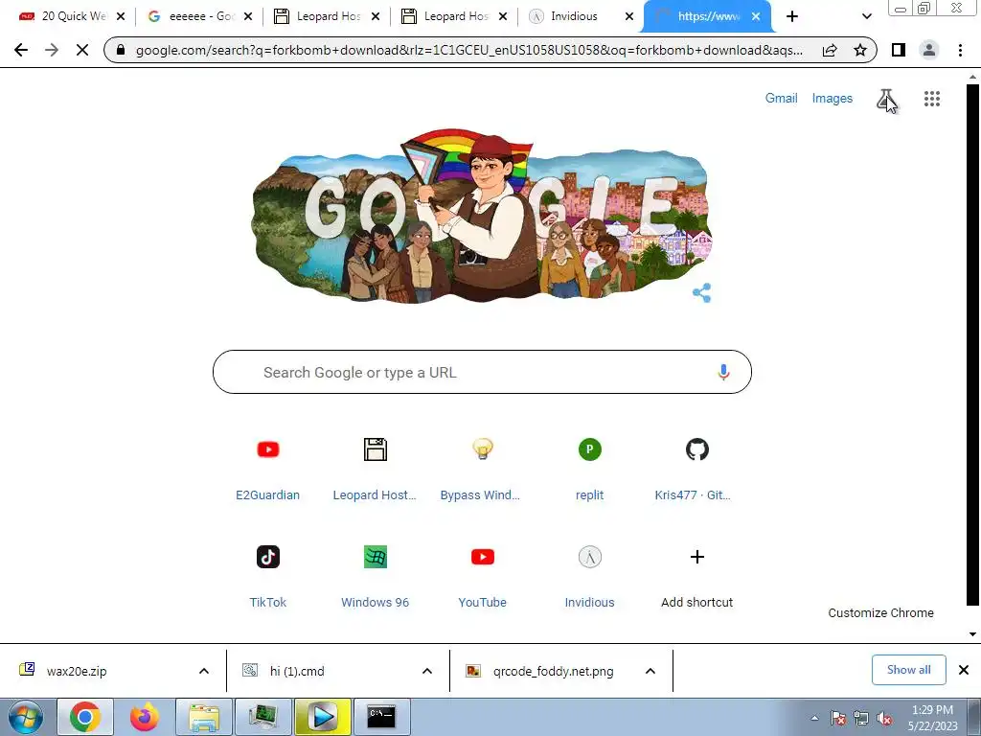Open the replit shortcut
This screenshot has height=736, width=981.
click(x=589, y=470)
